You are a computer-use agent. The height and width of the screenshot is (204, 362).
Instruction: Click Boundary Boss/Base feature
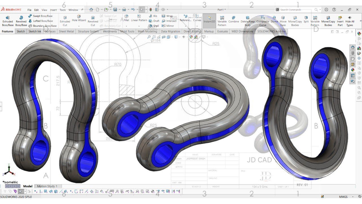(42, 26)
